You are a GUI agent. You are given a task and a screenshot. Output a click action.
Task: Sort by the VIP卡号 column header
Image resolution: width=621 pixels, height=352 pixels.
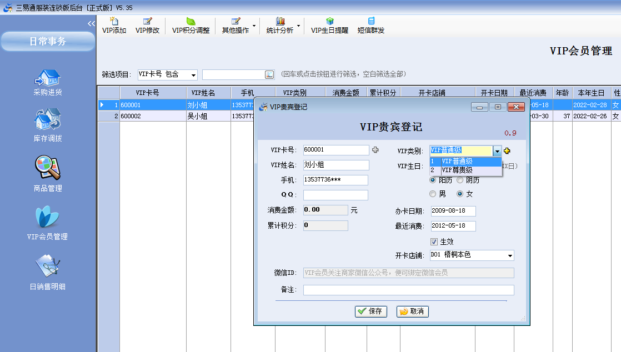pos(153,93)
